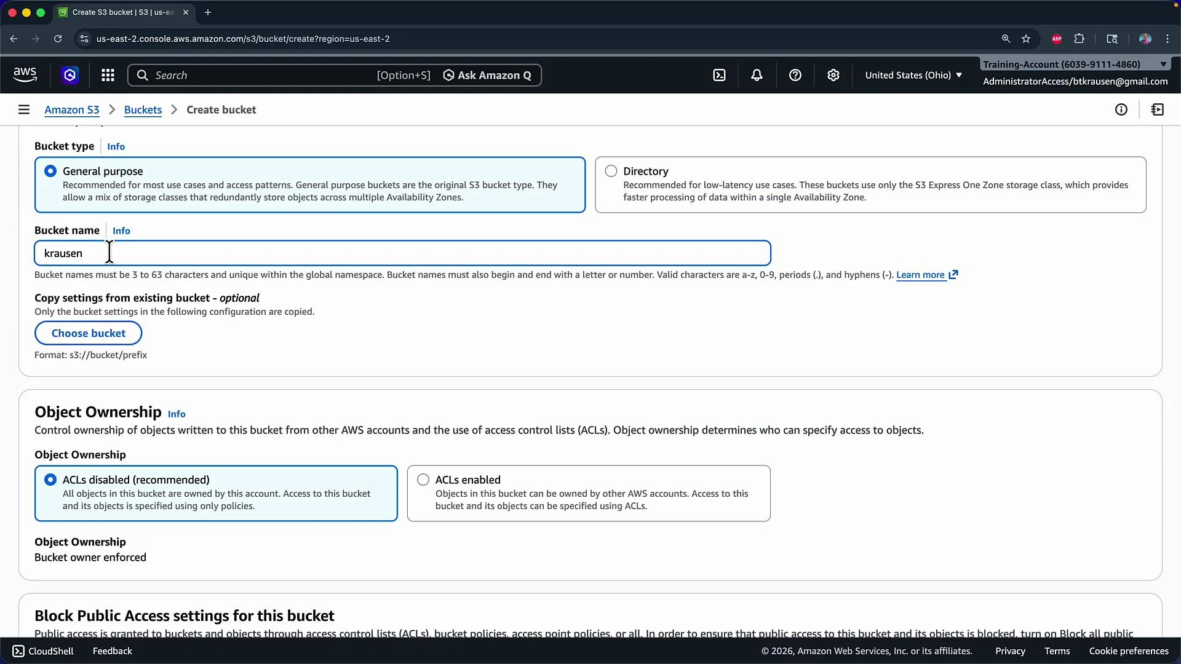Screen dimensions: 1181x664
Task: Open the Chrome profile avatar
Action: click(x=1145, y=39)
